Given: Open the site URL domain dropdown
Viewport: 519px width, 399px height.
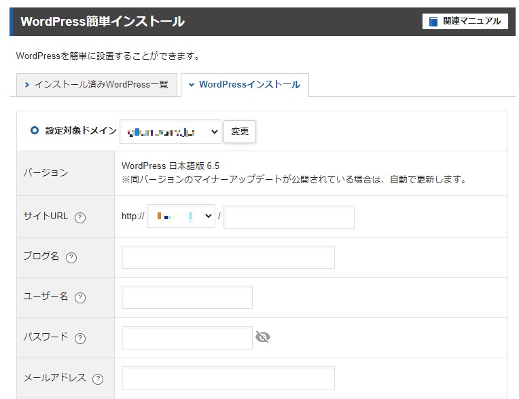Looking at the screenshot, I should [x=181, y=216].
